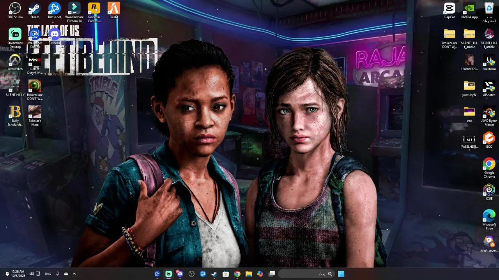Screen dimensions: 499x280
Task: Open Copilot from the taskbar
Action: coord(260,274)
